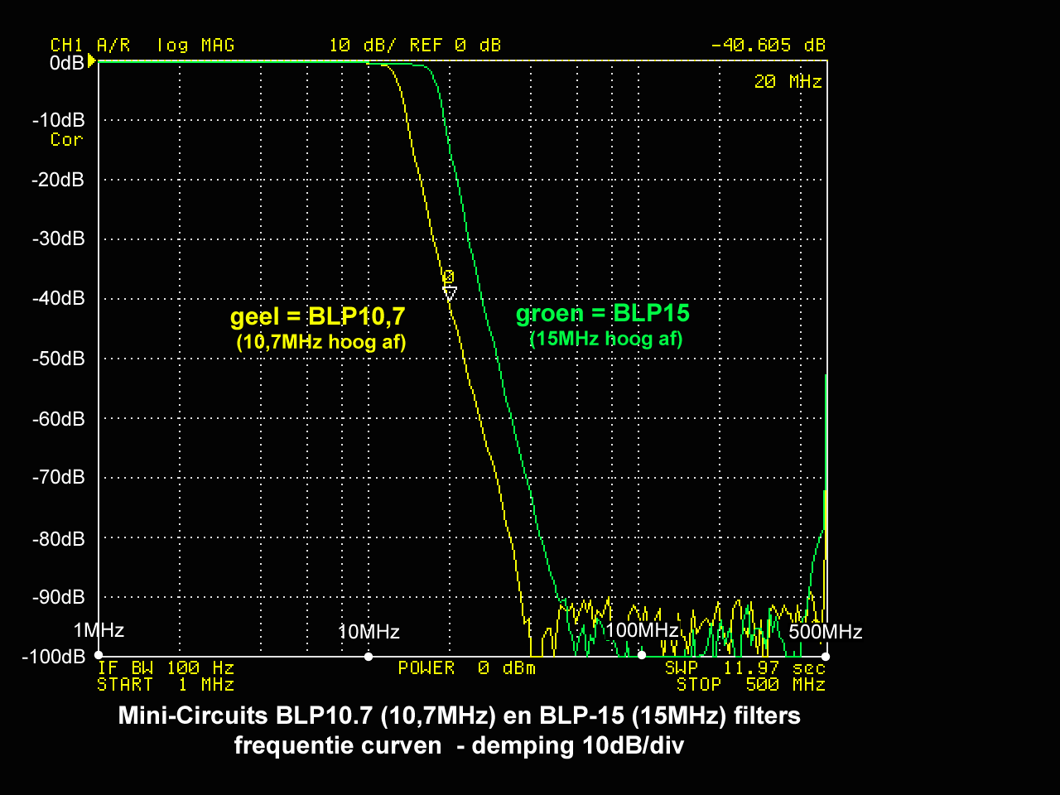The image size is (1060, 795).
Task: Click the '-80dB' axis label
Action: click(59, 539)
